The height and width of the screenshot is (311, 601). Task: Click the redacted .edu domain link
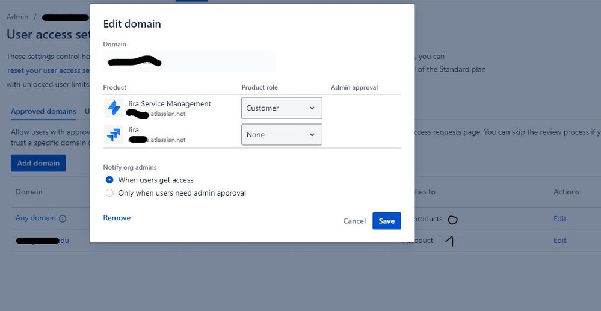(43, 241)
